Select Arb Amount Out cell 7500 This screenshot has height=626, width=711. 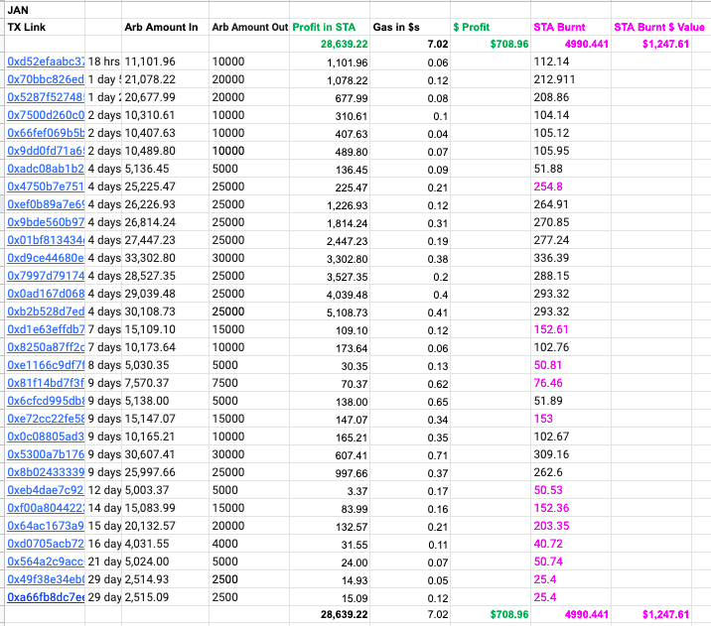(x=249, y=383)
